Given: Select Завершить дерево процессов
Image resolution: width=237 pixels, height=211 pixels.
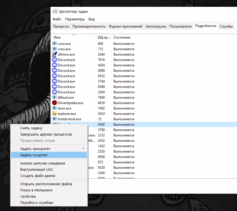Looking at the screenshot, I should 49,134.
